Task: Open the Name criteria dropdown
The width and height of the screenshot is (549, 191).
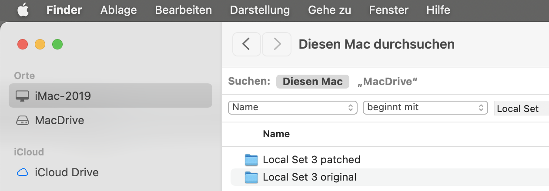Action: point(293,107)
